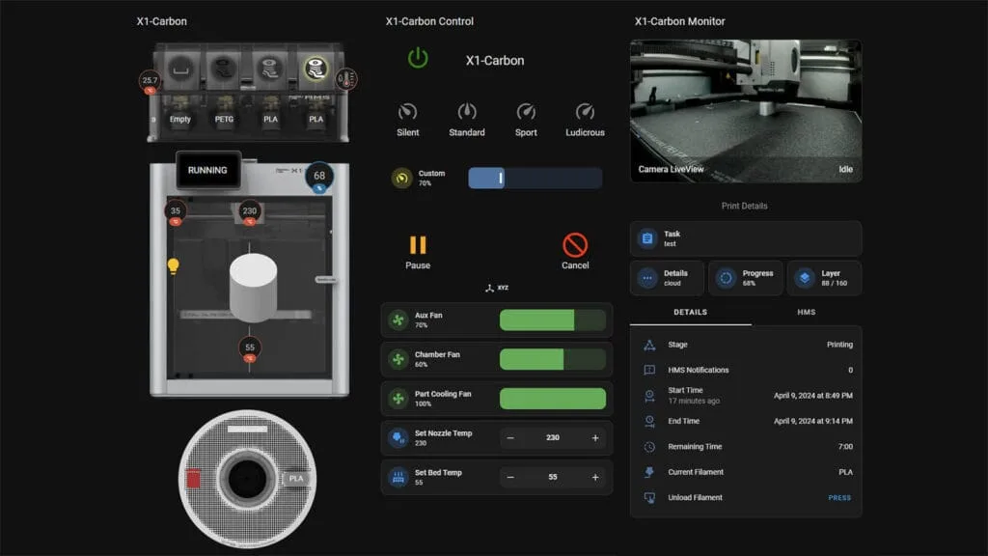Open the DETAILS tab
Screen dimensions: 988x556
[690, 313]
